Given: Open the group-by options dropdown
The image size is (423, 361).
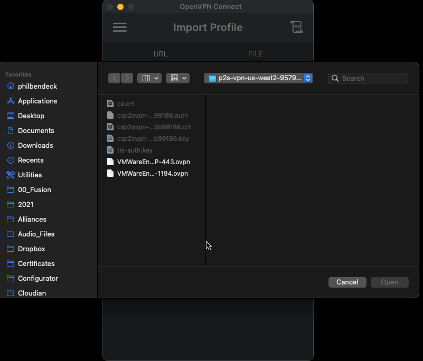Looking at the screenshot, I should 177,78.
